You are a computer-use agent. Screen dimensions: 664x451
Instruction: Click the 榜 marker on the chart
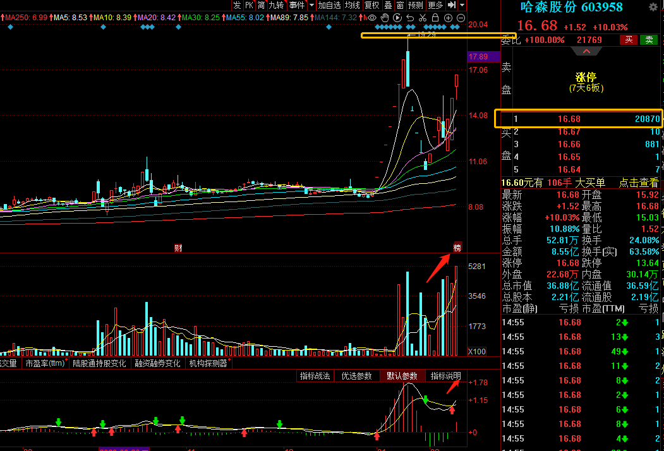[x=457, y=246]
